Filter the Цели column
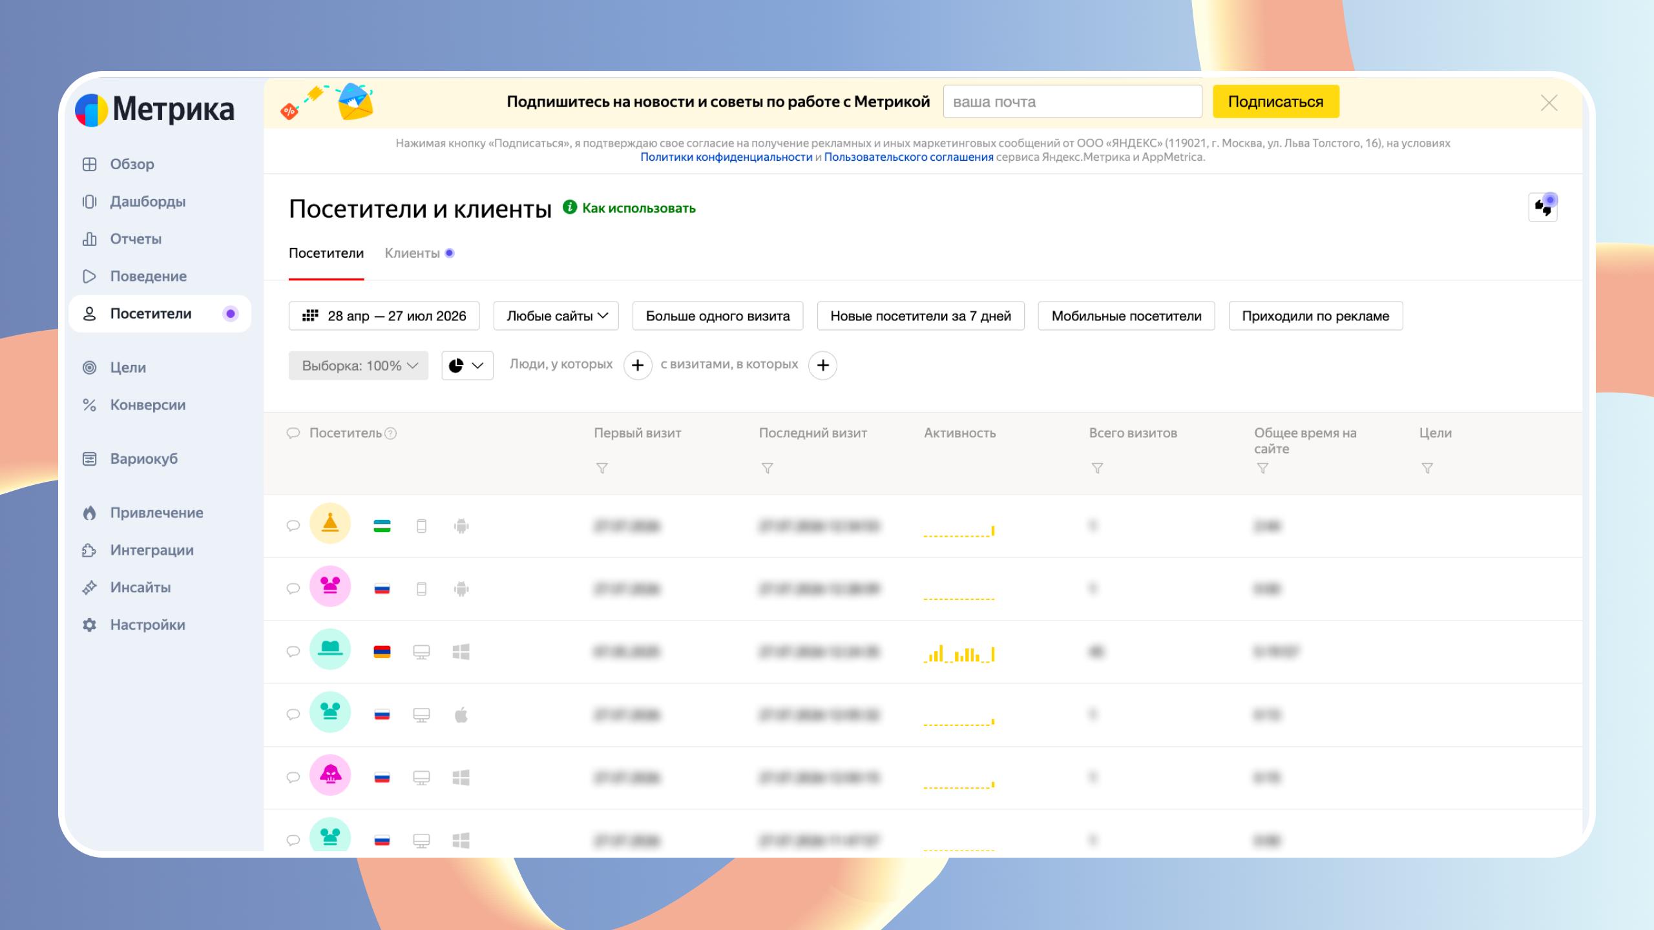The height and width of the screenshot is (930, 1654). (1427, 468)
